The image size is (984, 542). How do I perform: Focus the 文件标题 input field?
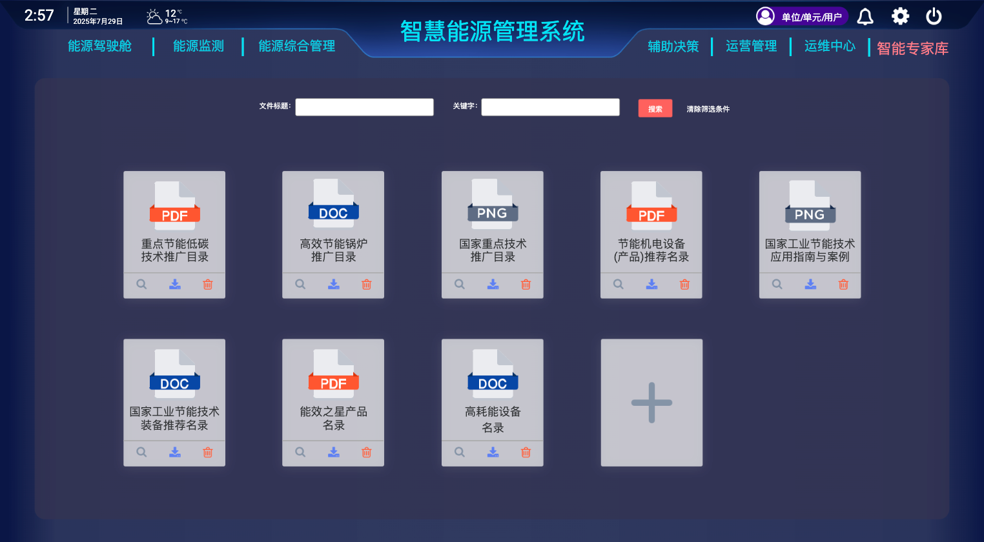click(364, 107)
